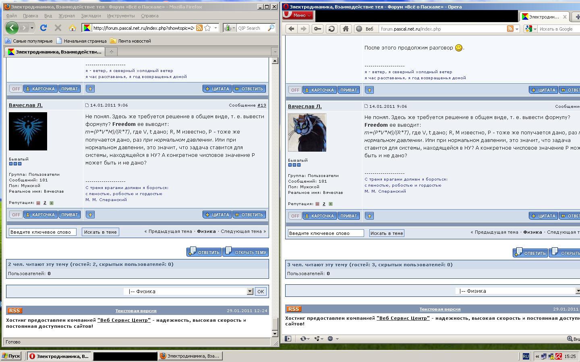This screenshot has height=362, width=580.
Task: Bookmark this page with the star icon in Firefox
Action: [x=207, y=28]
